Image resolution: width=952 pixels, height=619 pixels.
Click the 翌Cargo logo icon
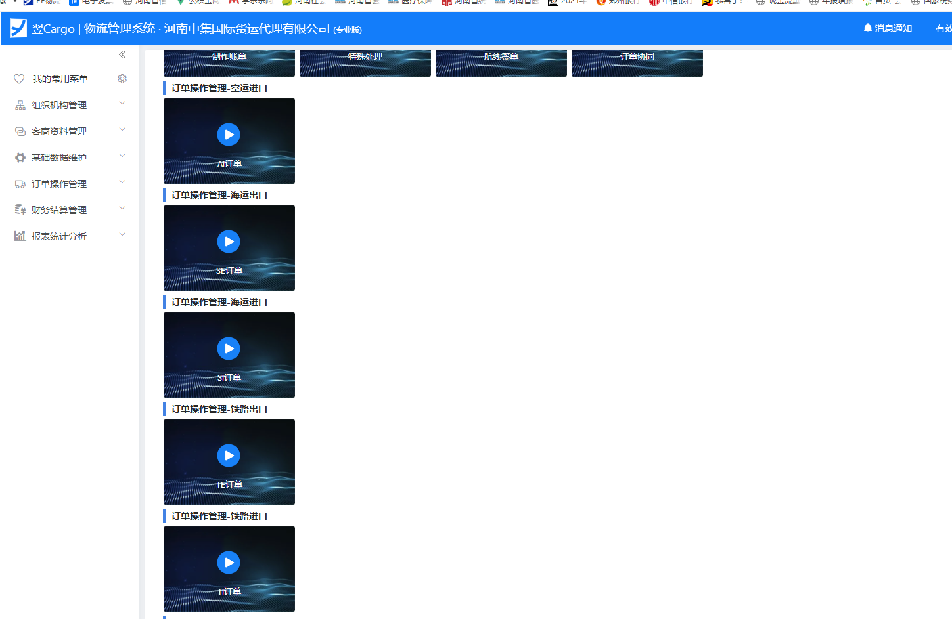pyautogui.click(x=18, y=28)
